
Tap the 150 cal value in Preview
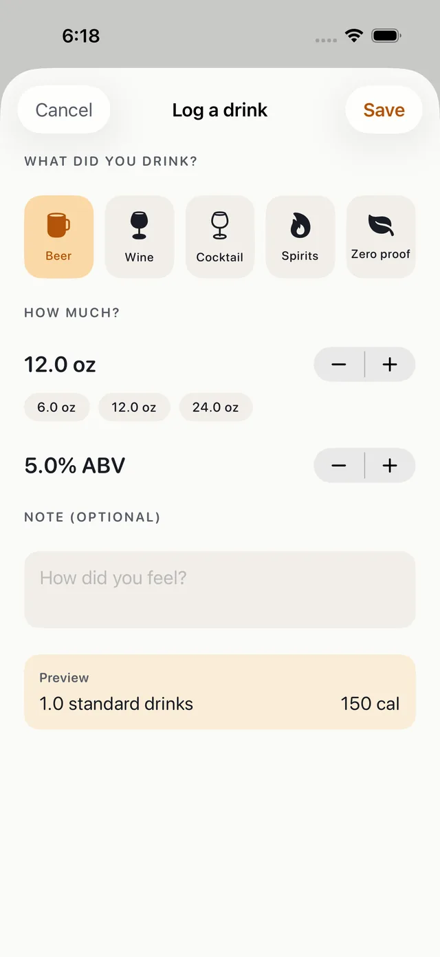370,704
